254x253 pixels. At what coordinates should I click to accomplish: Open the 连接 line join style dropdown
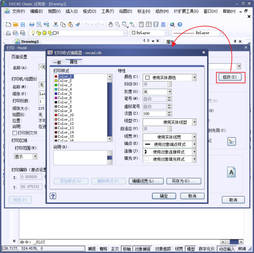194,152
